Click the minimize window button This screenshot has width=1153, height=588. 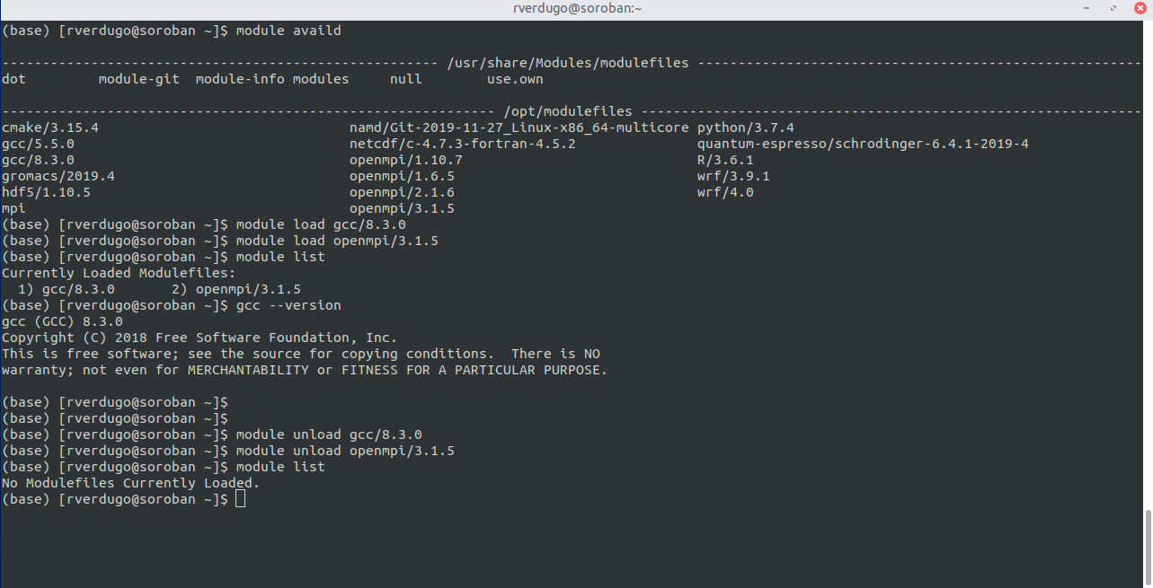pos(1086,8)
